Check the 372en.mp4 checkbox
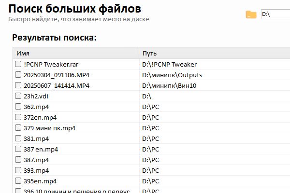The image size is (290, 193). (x=18, y=117)
